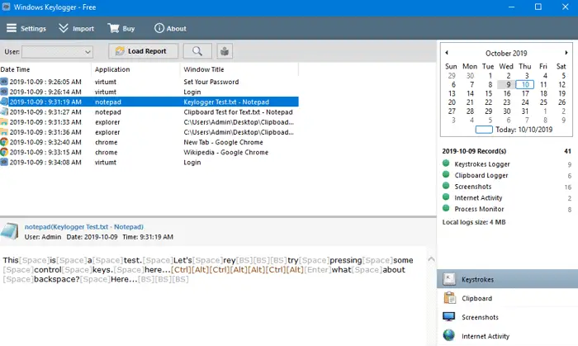Open the About info menu item
The image size is (578, 346).
point(170,28)
